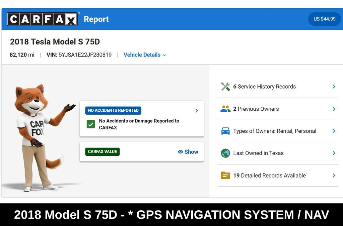The height and width of the screenshot is (226, 343).
Task: Click the CARFAX logo
Action: (42, 19)
